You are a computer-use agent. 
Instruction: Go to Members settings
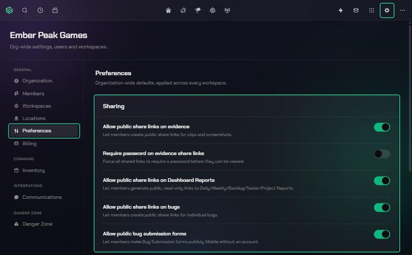click(x=44, y=93)
